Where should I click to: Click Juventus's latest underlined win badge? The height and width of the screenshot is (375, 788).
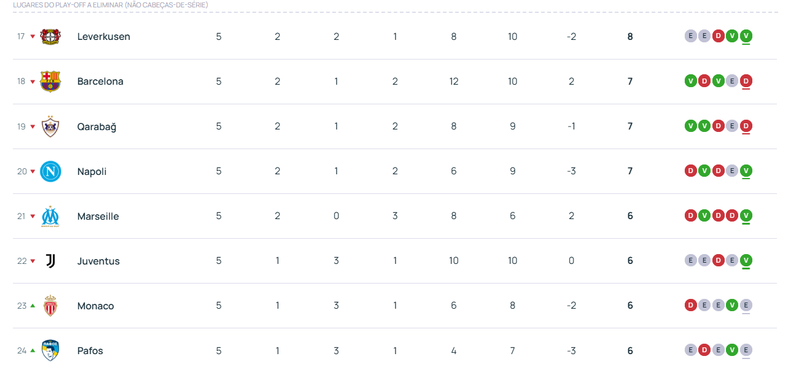pos(746,260)
